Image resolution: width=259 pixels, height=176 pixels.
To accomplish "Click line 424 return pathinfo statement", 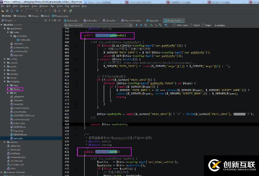I will pyautogui.click(x=109, y=124).
